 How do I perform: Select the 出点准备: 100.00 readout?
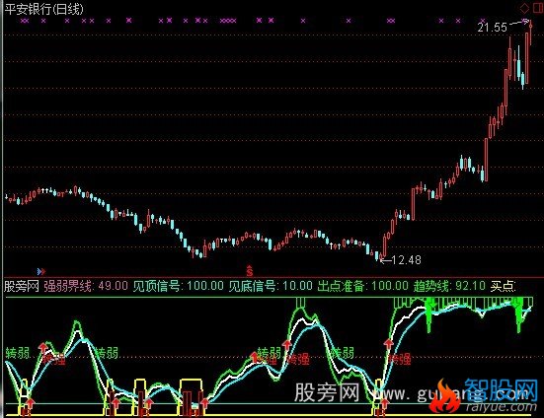click(x=363, y=286)
